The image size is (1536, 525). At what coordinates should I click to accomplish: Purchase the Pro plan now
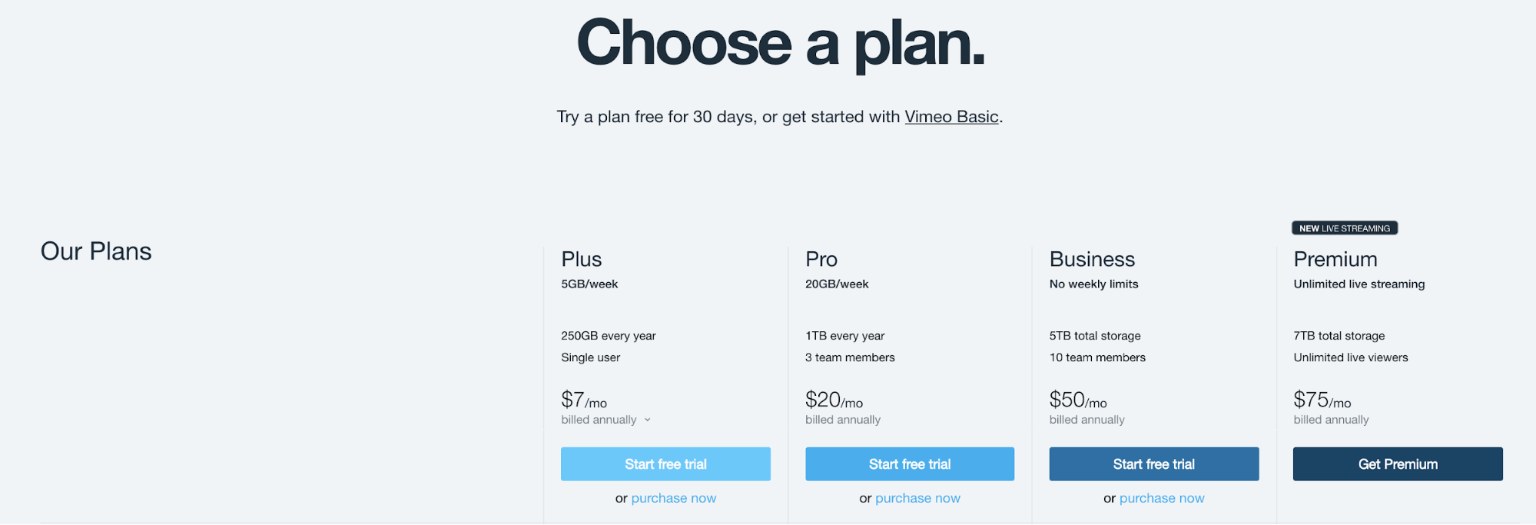click(x=917, y=498)
